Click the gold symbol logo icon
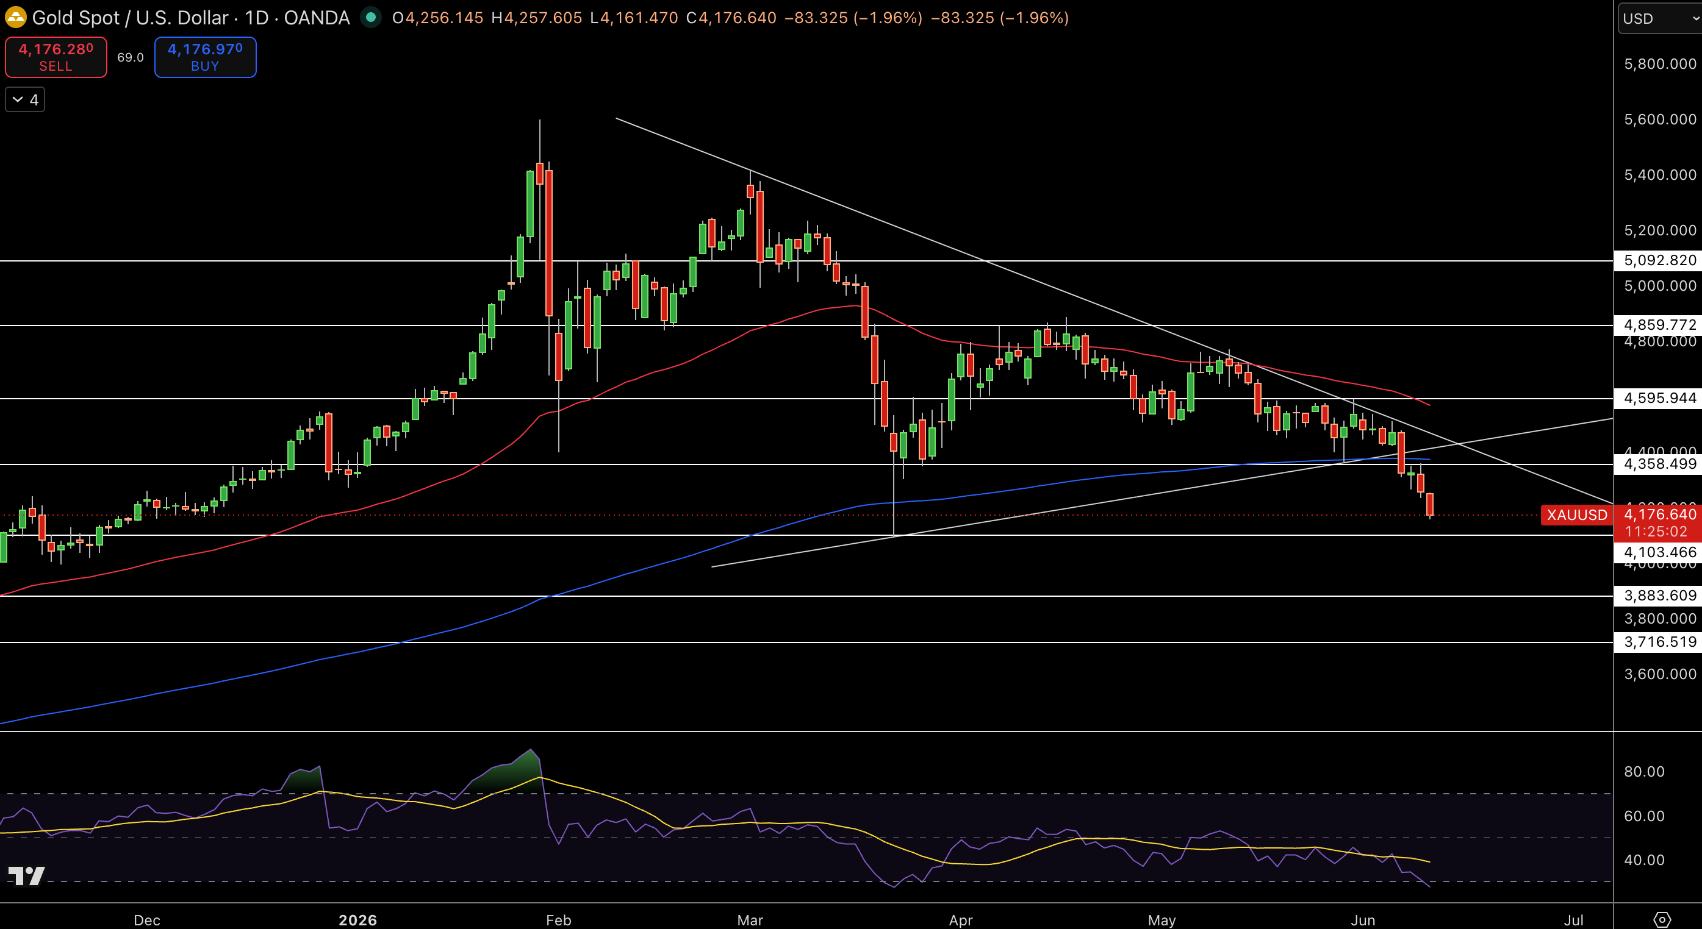The width and height of the screenshot is (1702, 929). (x=15, y=18)
